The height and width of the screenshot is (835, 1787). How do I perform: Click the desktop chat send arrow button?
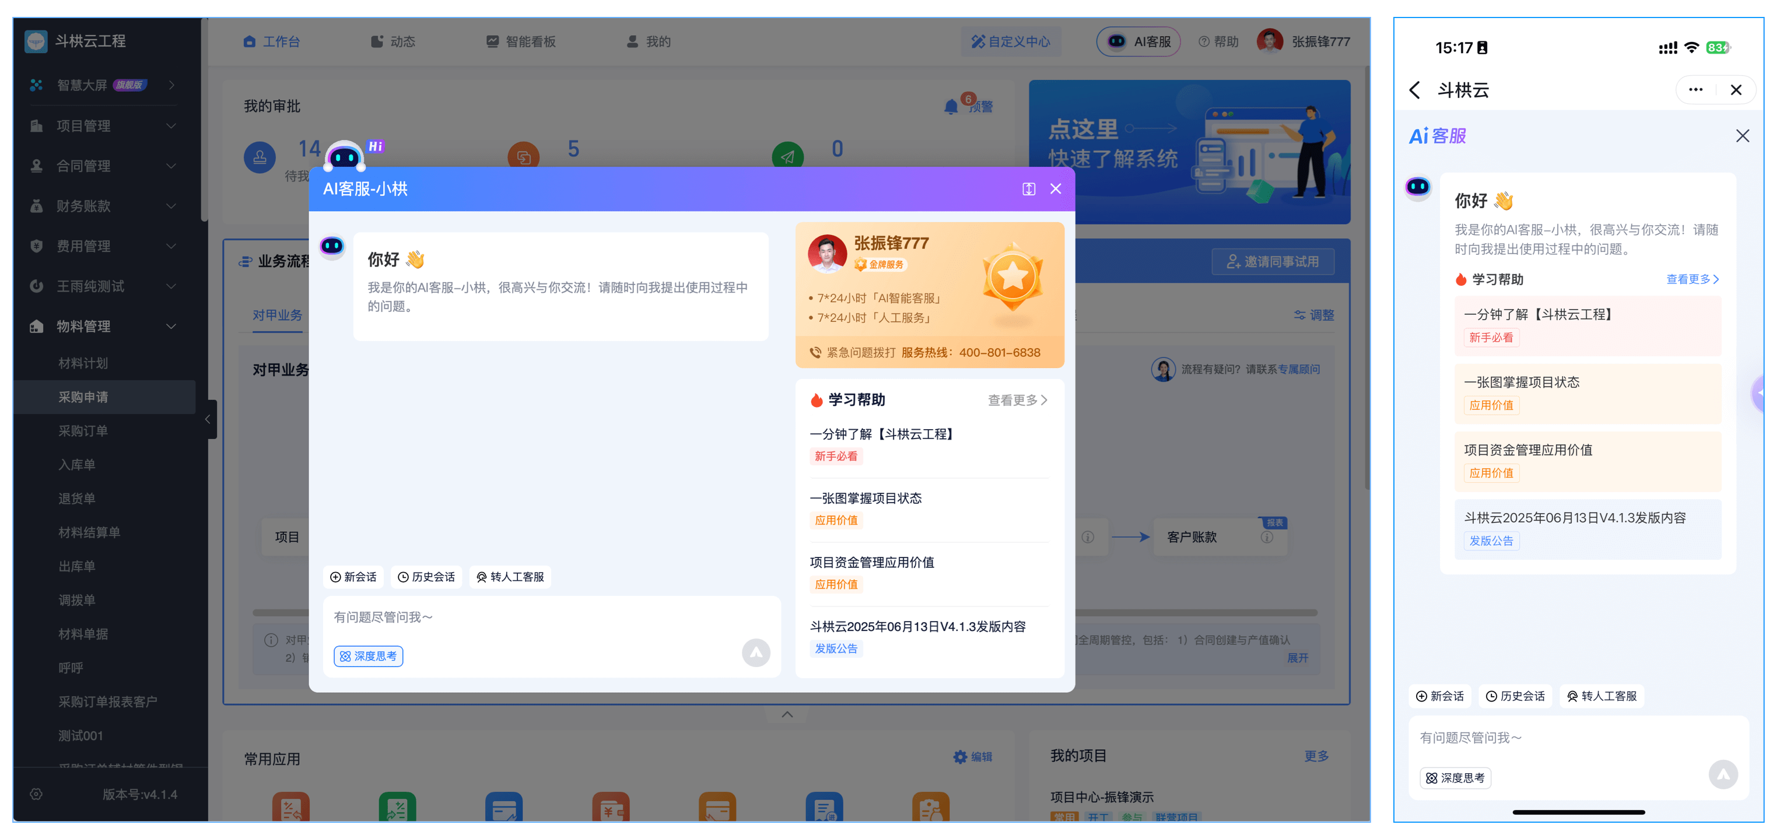coord(756,653)
